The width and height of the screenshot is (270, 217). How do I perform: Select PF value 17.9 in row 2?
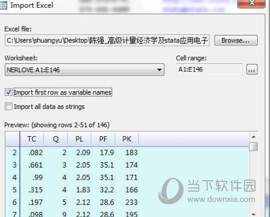pos(107,153)
